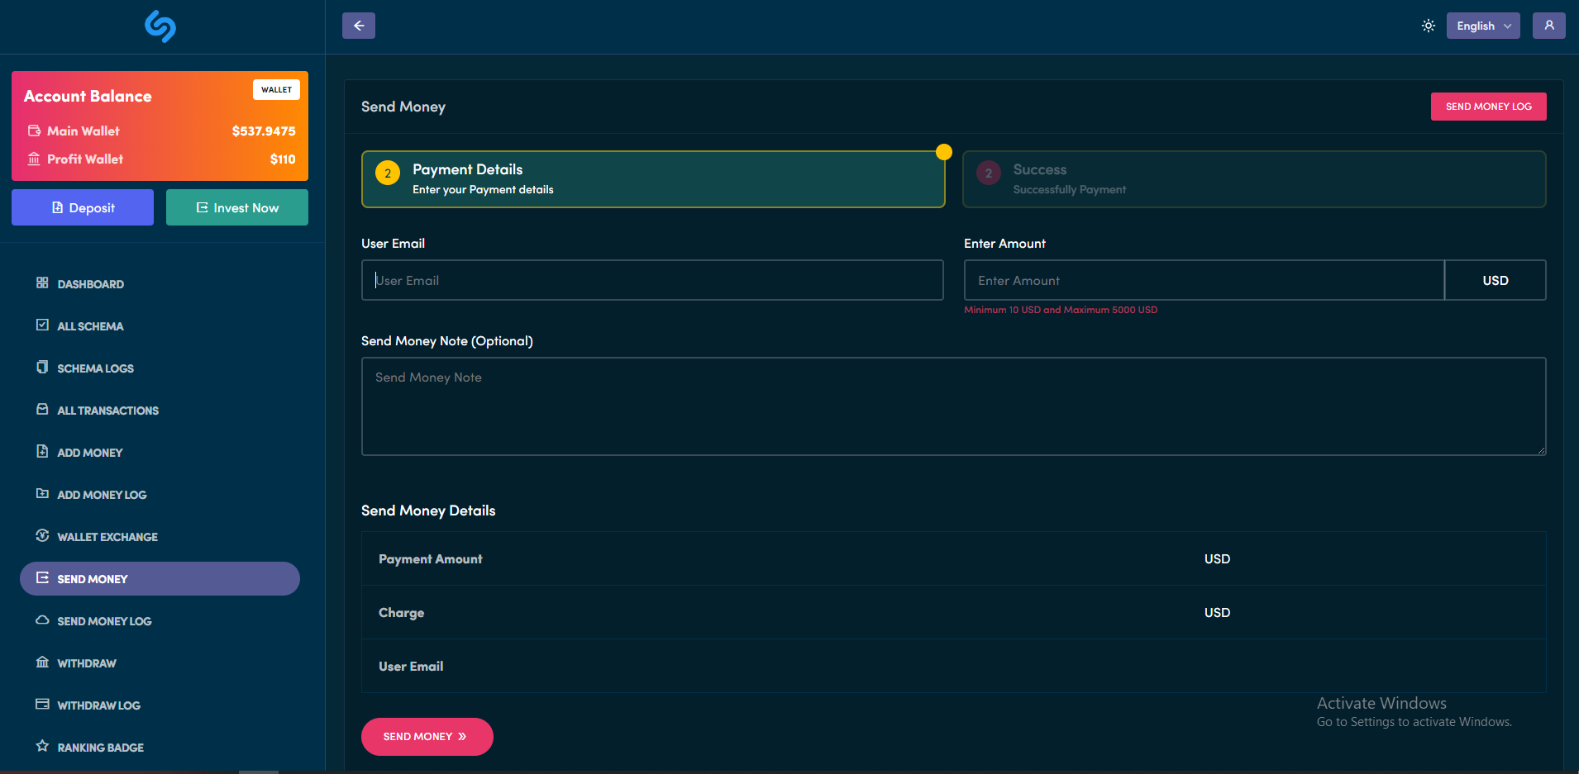Image resolution: width=1579 pixels, height=774 pixels.
Task: Click the site logo icon
Action: (x=160, y=26)
